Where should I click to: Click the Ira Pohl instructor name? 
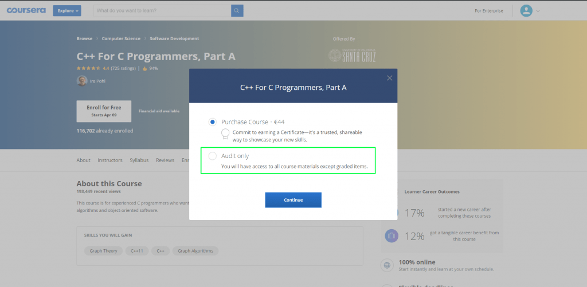(x=97, y=81)
